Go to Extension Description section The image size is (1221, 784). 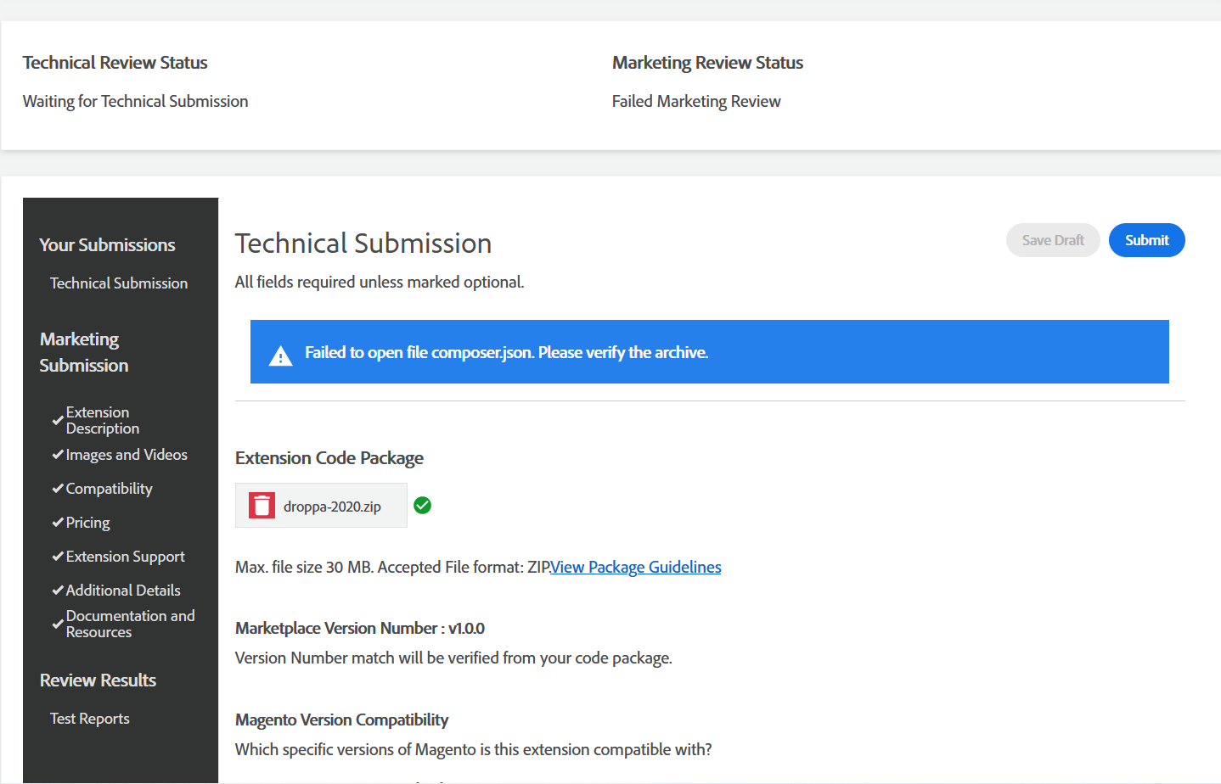(x=103, y=420)
